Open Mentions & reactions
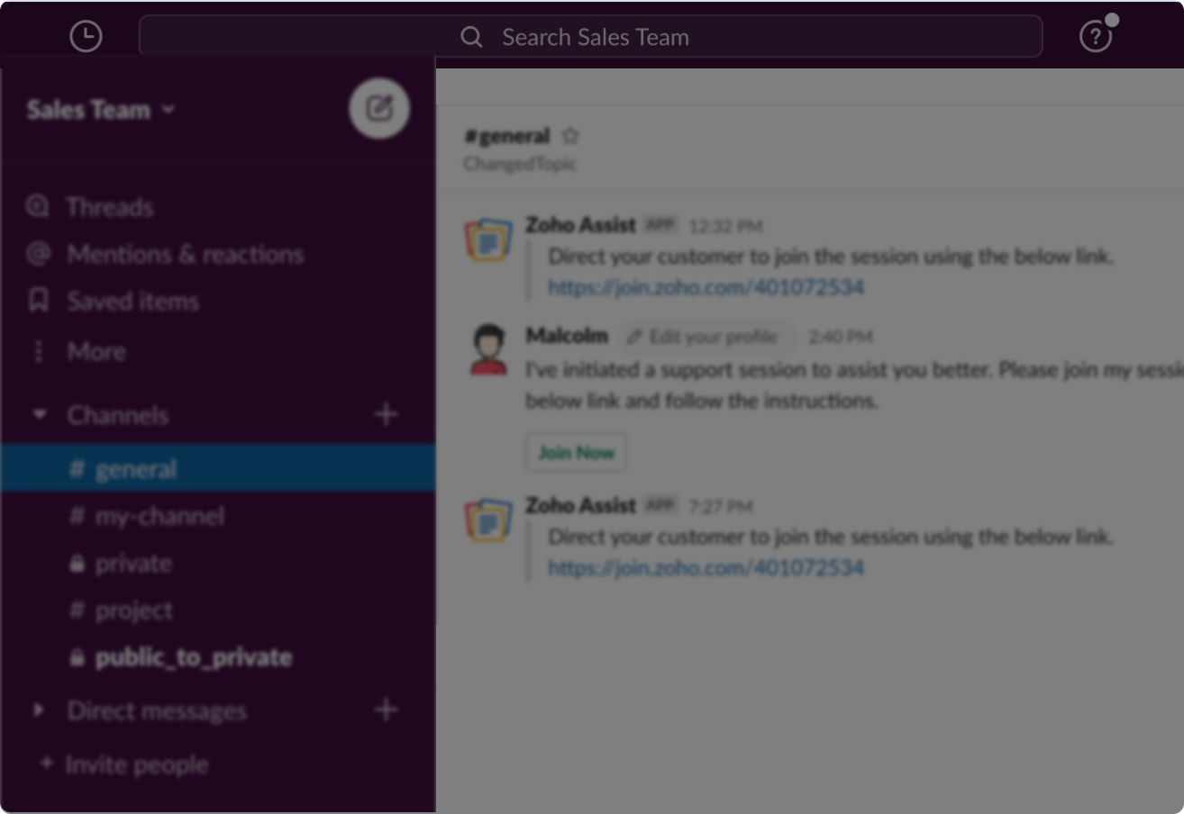 point(185,253)
